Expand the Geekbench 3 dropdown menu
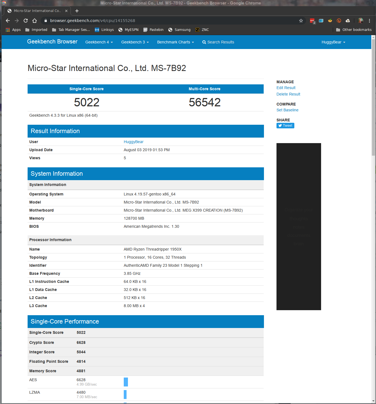376x404 pixels. click(x=135, y=42)
